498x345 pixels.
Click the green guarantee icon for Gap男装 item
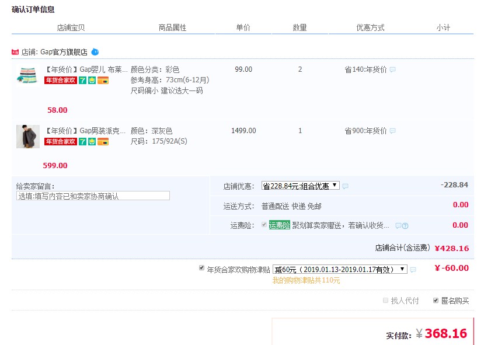coord(92,142)
